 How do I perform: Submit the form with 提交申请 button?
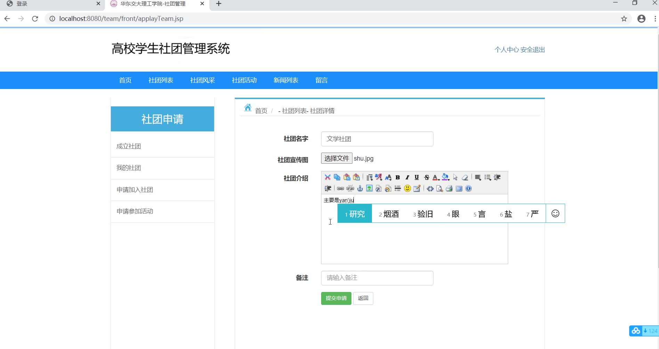point(336,298)
